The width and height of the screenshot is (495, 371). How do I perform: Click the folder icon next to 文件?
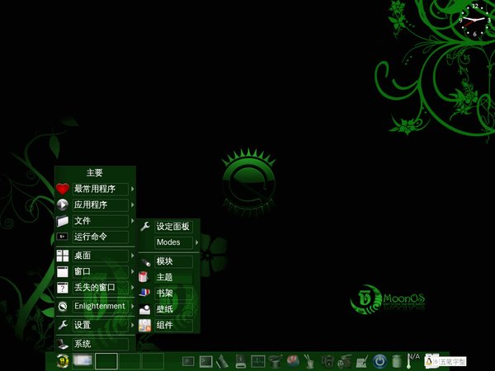coord(63,221)
